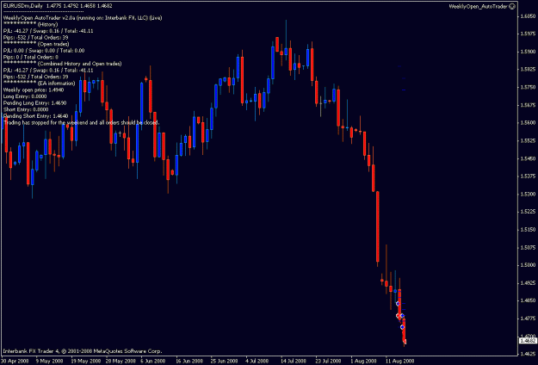Click the Pips: 0 / Total Orders: 0 line

(x=30, y=57)
